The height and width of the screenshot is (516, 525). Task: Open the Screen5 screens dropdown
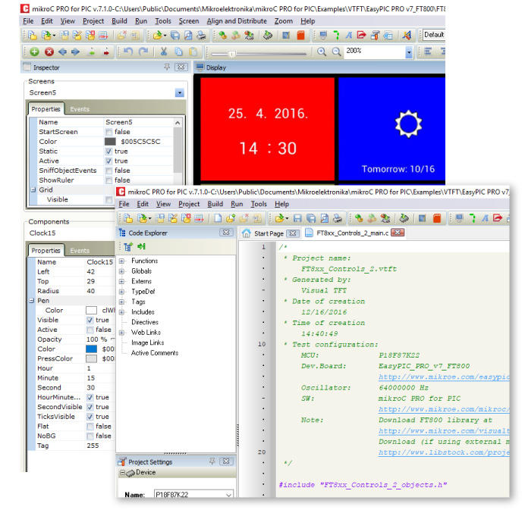(x=180, y=92)
